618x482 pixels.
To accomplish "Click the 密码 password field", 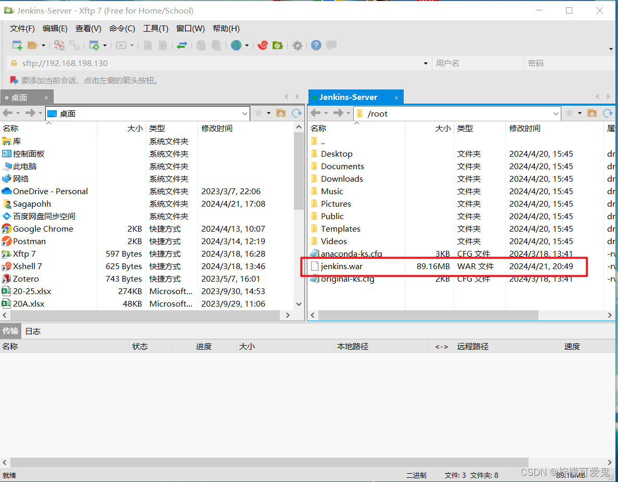I will [x=571, y=63].
